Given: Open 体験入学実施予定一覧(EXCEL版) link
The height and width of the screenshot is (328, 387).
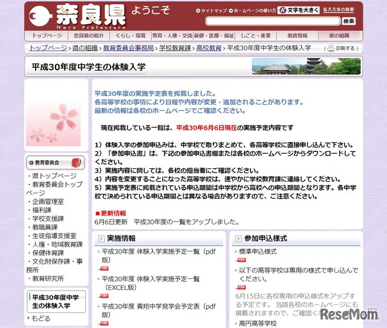Looking at the screenshot, I should tap(151, 283).
